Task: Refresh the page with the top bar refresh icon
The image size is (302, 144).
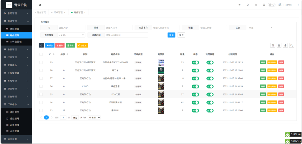Action: point(248,5)
